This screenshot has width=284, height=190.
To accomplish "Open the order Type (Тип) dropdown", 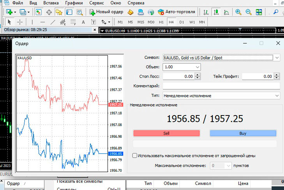I will [x=277, y=96].
